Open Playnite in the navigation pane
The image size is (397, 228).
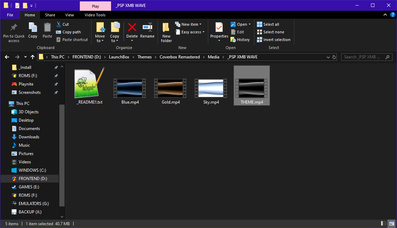pos(26,84)
